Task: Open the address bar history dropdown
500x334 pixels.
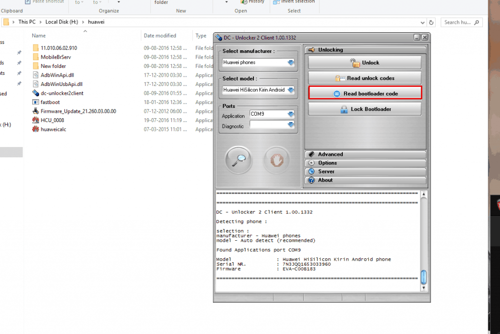Action: 422,22
